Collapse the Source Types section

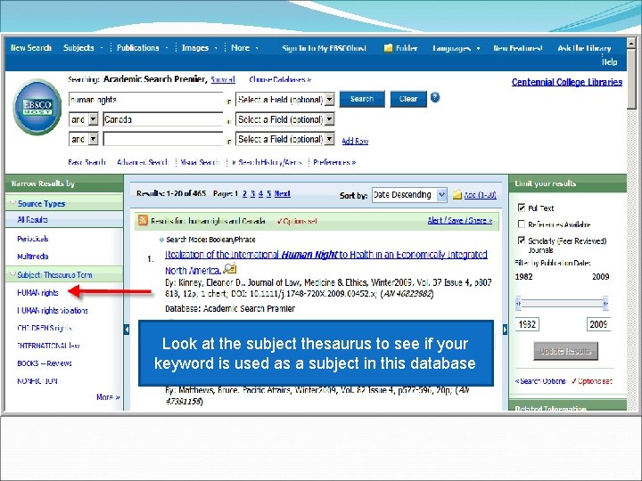[13, 203]
